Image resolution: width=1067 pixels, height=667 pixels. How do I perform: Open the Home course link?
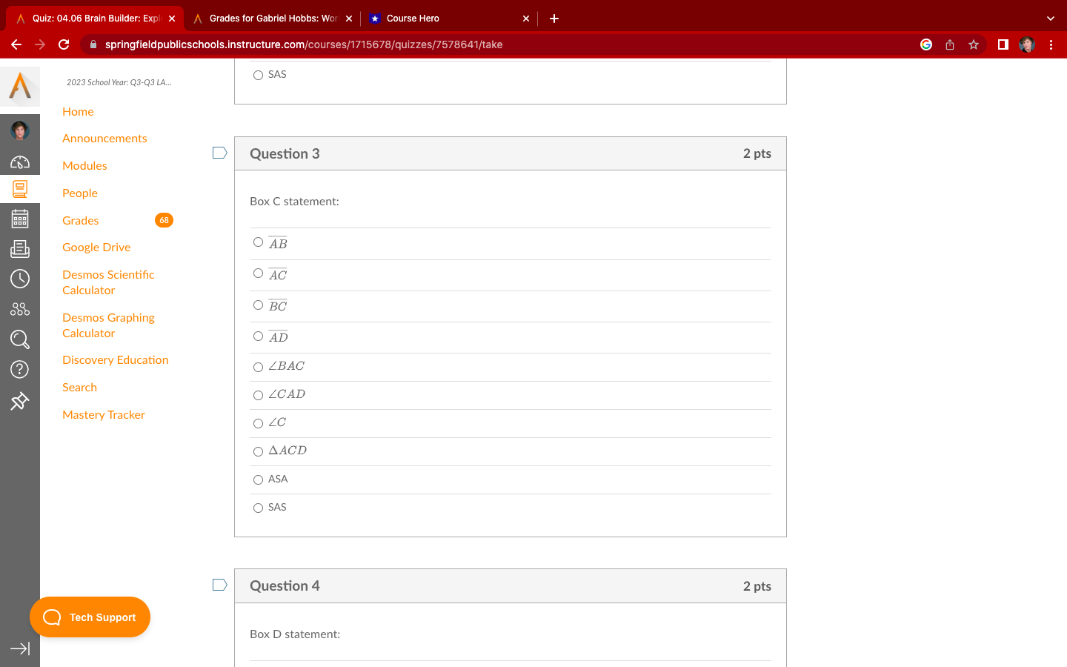tap(78, 111)
